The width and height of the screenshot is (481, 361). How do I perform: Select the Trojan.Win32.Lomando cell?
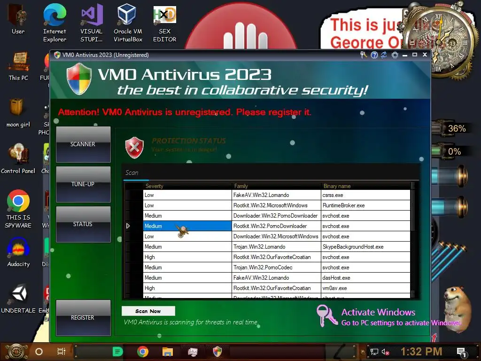276,247
